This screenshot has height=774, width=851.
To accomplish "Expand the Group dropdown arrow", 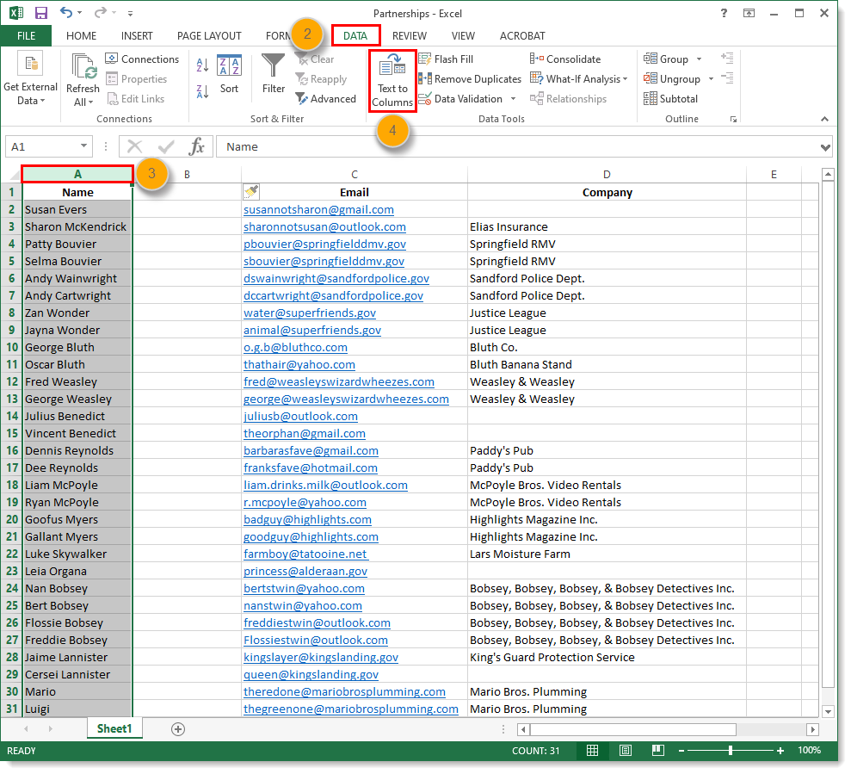I will [x=699, y=59].
